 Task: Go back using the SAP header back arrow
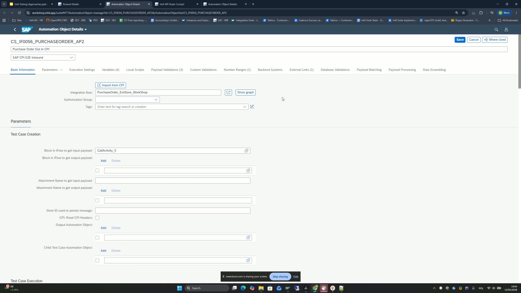[x=15, y=29]
